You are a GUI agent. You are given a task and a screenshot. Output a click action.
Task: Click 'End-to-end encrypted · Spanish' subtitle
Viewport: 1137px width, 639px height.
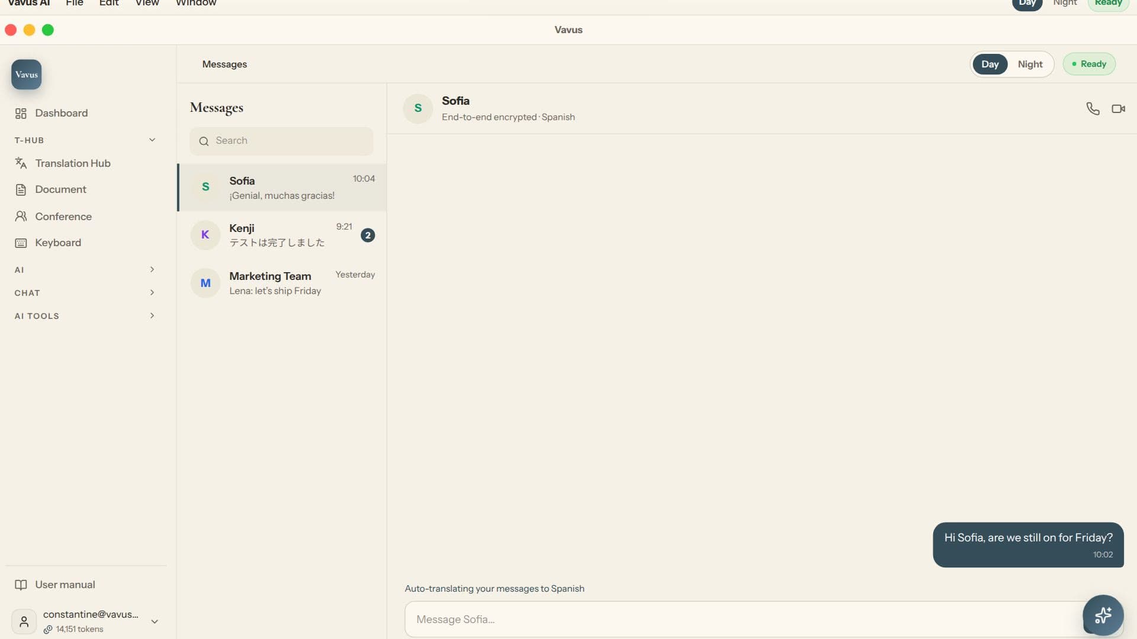tap(508, 117)
